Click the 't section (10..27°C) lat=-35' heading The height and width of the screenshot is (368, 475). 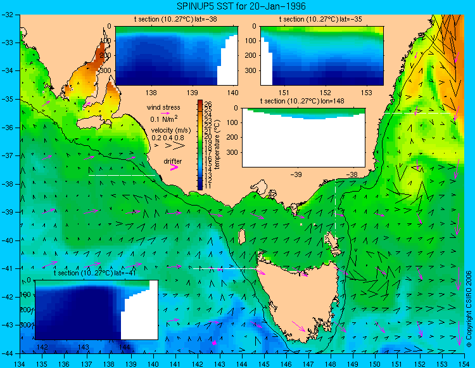coord(320,20)
